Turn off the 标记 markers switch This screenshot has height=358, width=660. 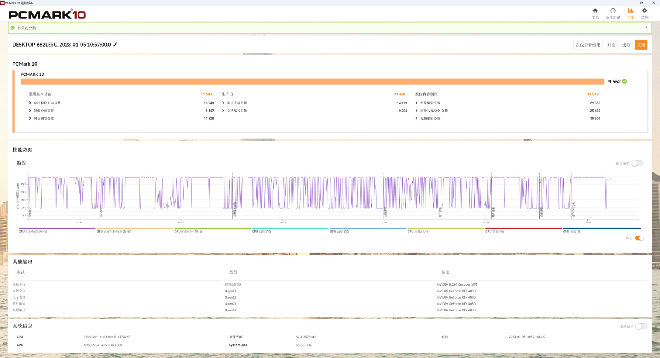click(639, 238)
